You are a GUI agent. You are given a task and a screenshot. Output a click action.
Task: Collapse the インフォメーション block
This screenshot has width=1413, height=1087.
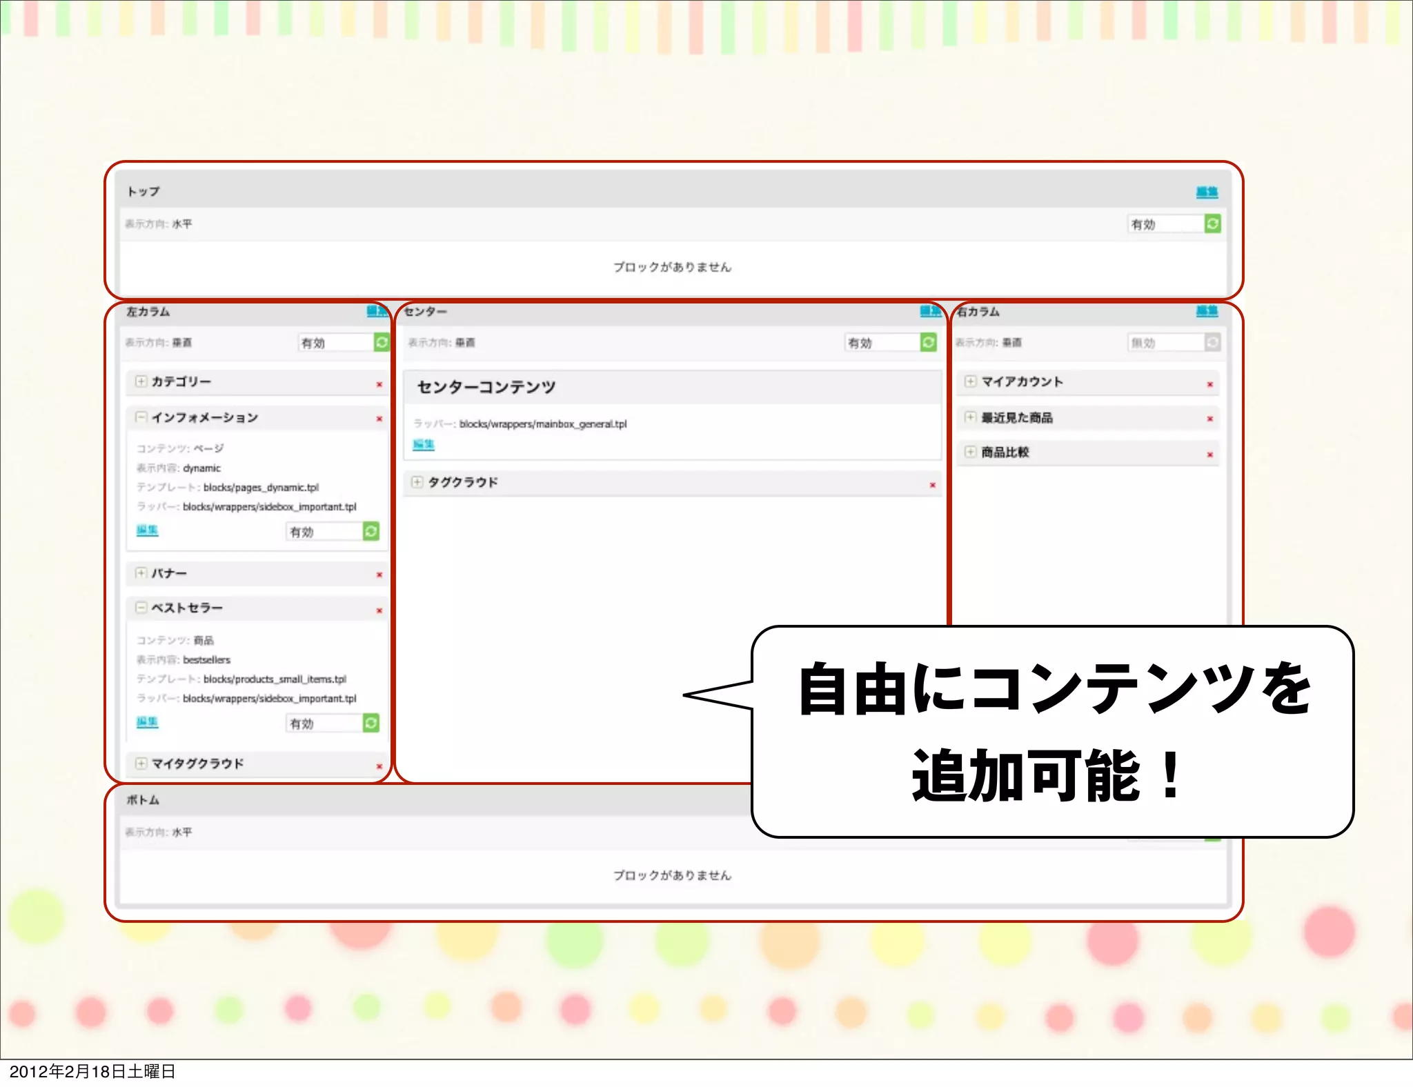tap(141, 417)
